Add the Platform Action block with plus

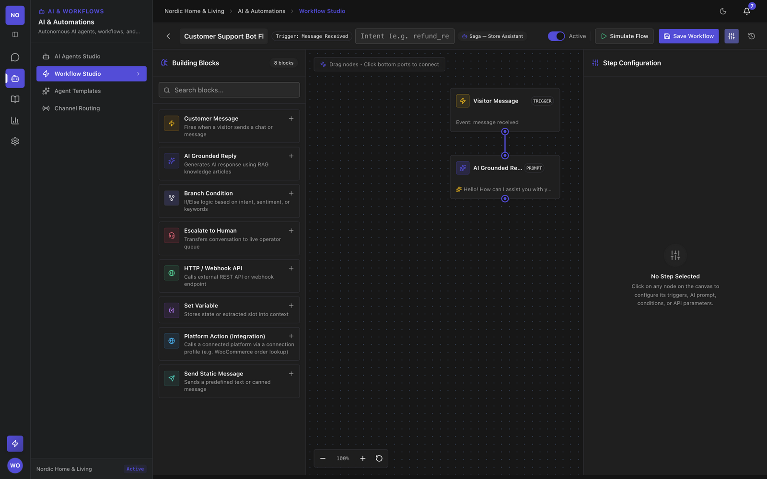tap(291, 336)
